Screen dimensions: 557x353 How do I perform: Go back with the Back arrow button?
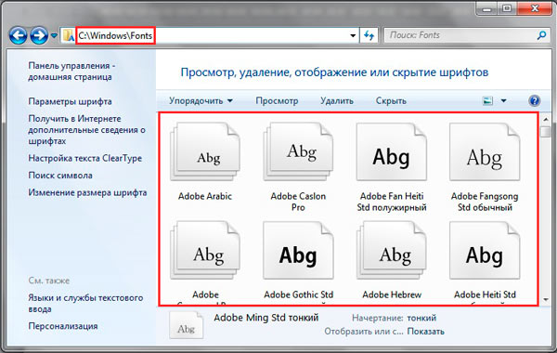pyautogui.click(x=18, y=35)
